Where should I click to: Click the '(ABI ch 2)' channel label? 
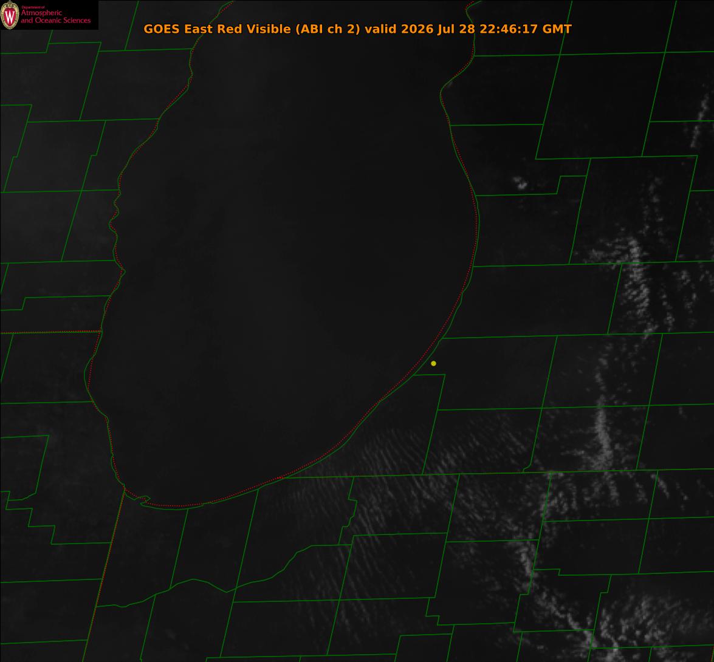coord(328,29)
